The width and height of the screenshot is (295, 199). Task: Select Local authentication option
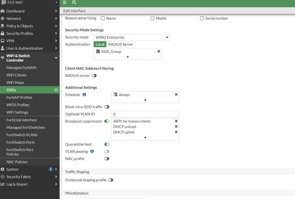pyautogui.click(x=100, y=44)
